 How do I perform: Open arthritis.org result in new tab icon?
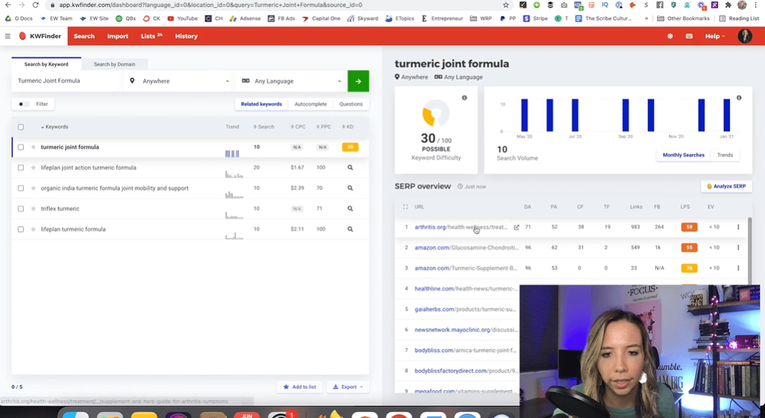(x=516, y=227)
